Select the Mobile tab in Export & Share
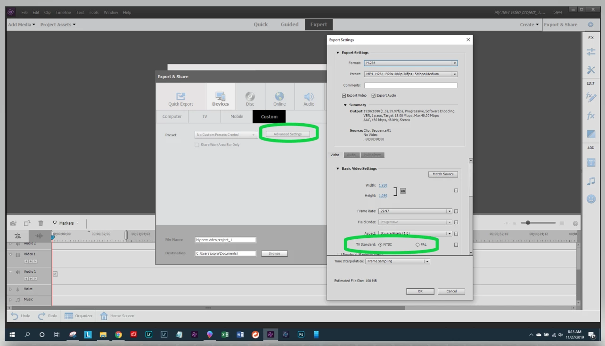This screenshot has height=346, width=605. (237, 117)
